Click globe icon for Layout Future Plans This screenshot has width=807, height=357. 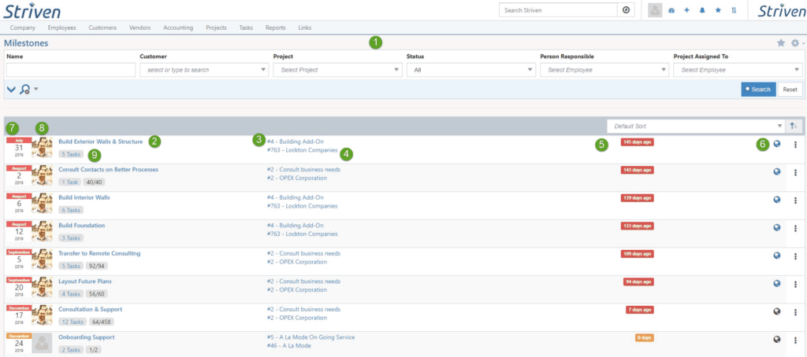(x=777, y=283)
